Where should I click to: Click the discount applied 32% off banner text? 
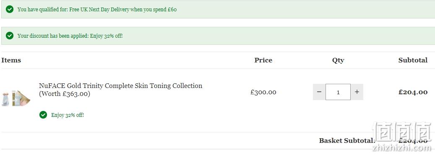70,36
